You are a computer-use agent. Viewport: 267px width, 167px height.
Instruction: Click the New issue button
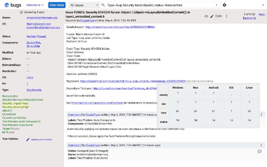click(57, 5)
